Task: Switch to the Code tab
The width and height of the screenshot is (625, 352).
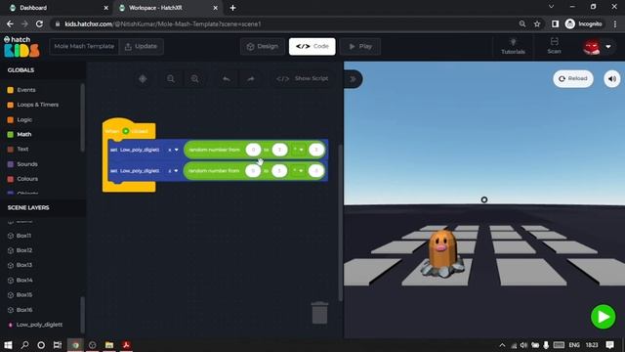Action: tap(312, 46)
